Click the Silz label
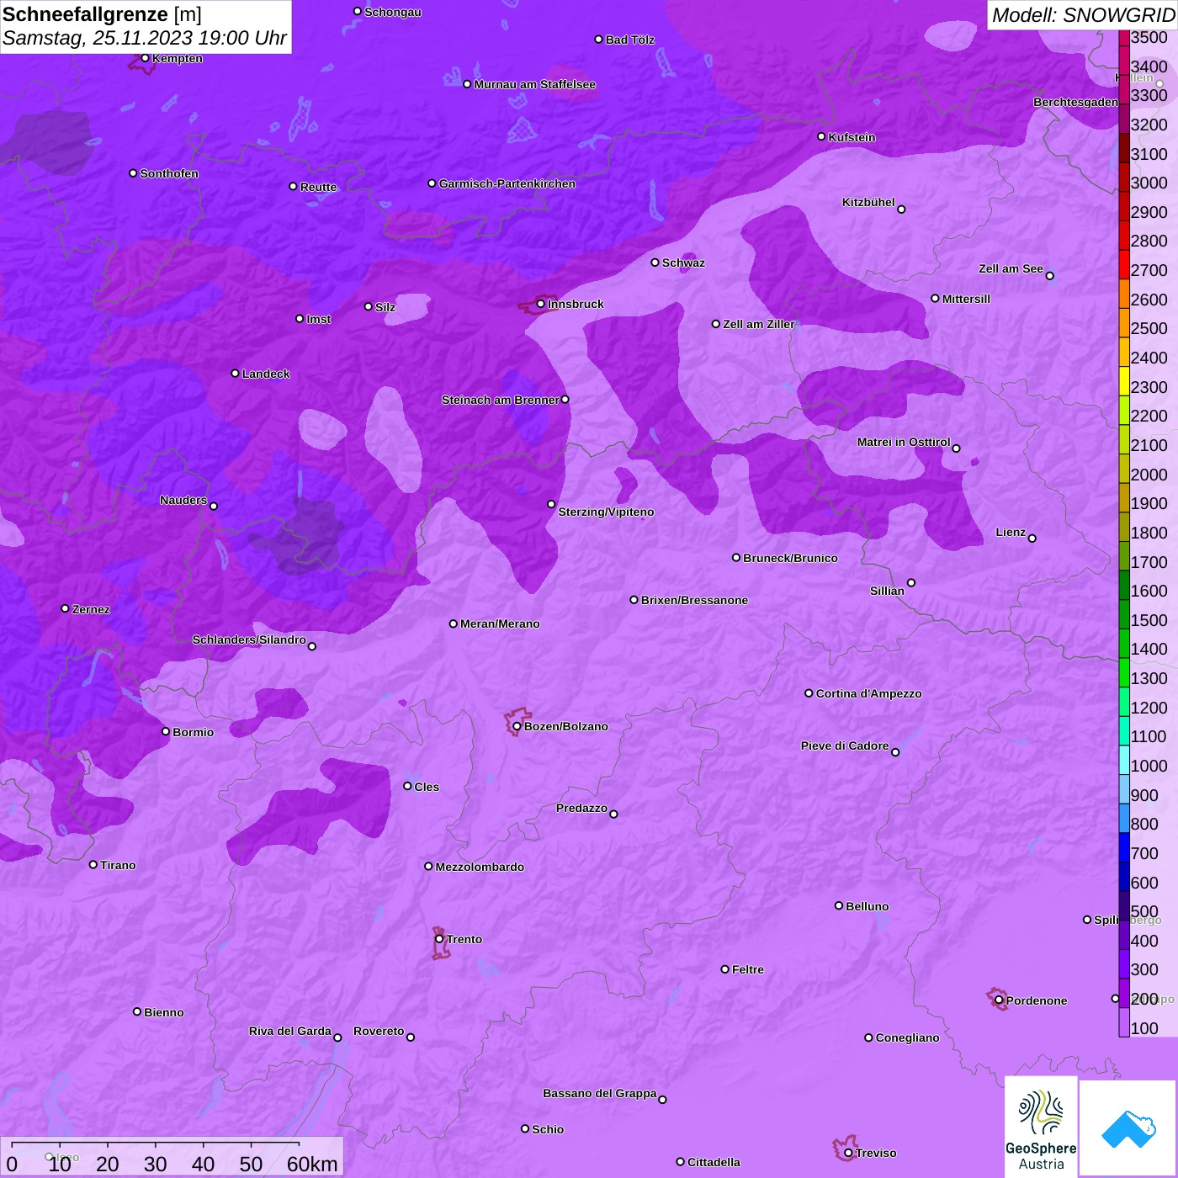 click(385, 307)
